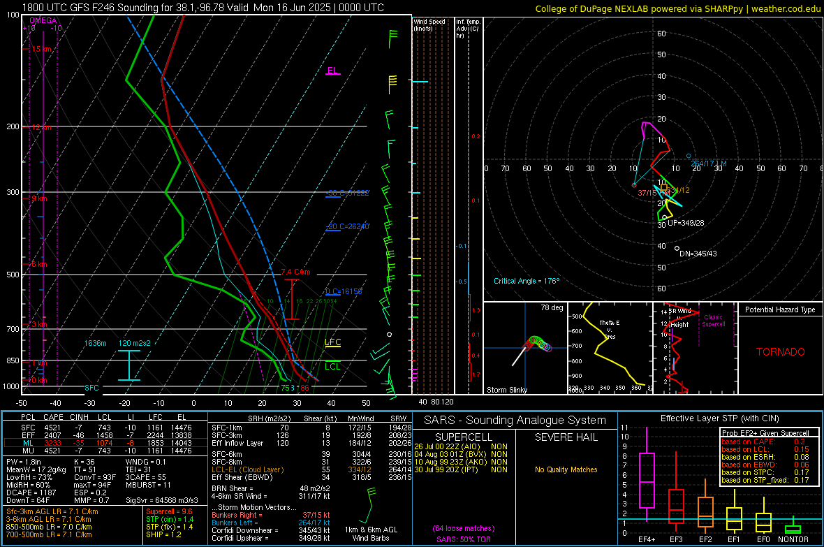Click the cyan SFC label on the skew-T

(91, 388)
